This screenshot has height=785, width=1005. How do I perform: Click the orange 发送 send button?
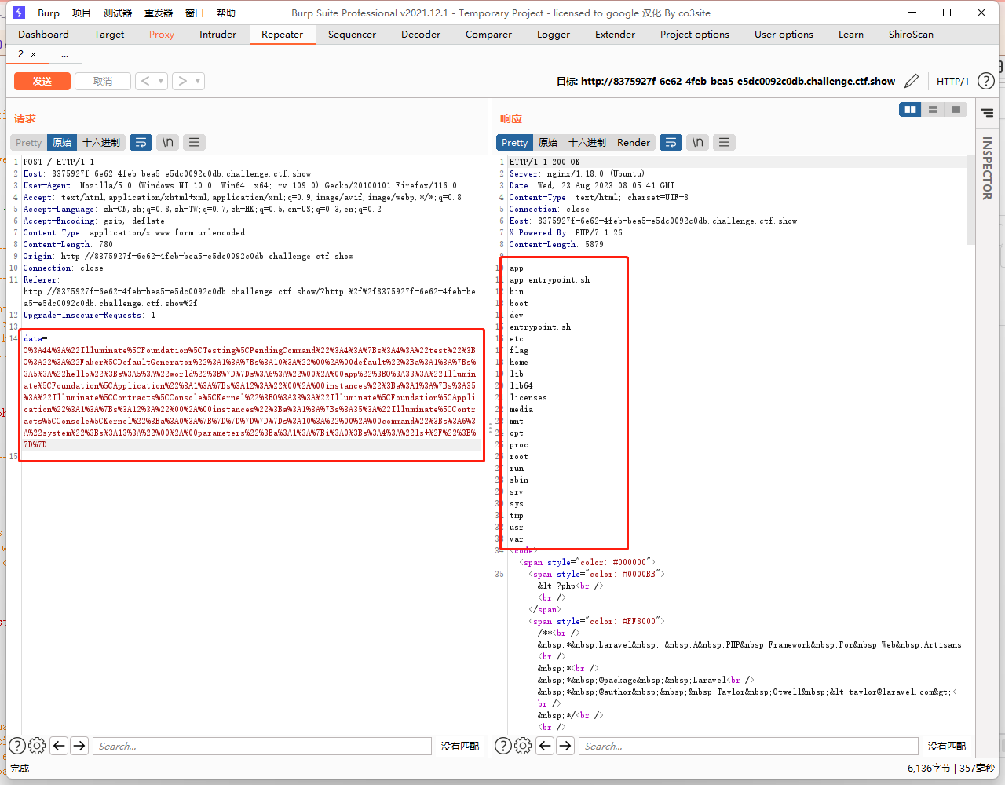pos(42,81)
